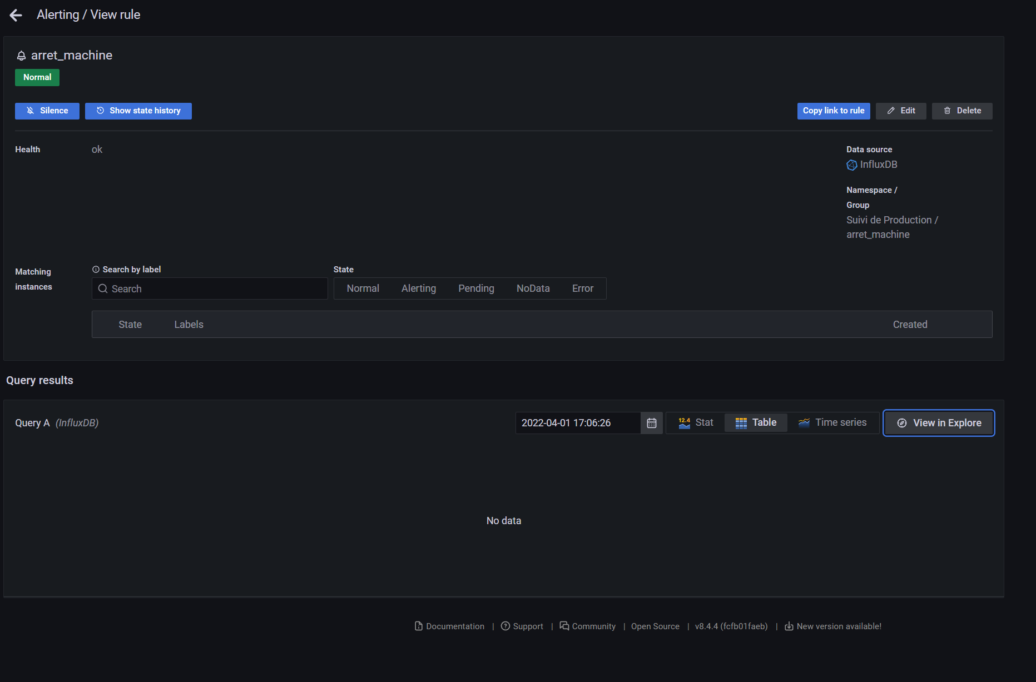Click the InfluxDB data source icon
1036x682 pixels.
851,165
